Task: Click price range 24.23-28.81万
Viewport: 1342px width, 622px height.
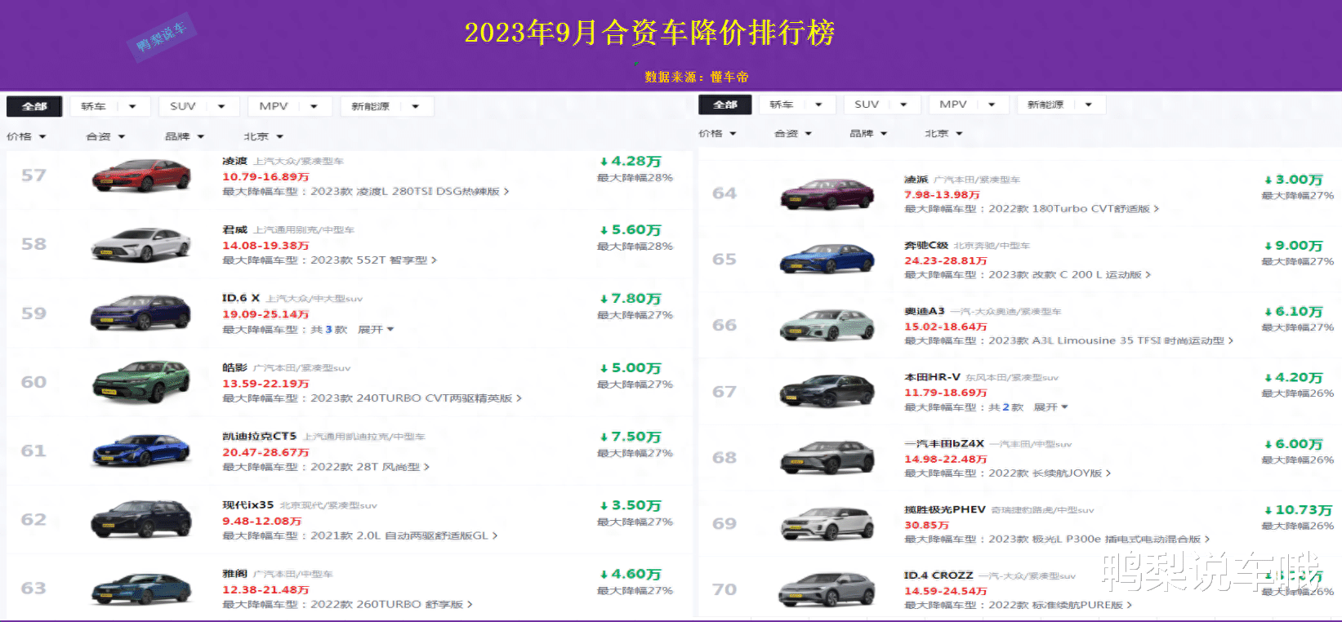Action: [946, 260]
